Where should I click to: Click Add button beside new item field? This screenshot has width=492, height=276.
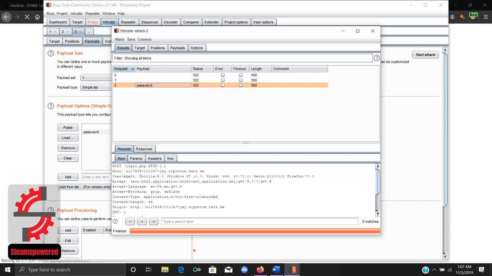coord(68,177)
